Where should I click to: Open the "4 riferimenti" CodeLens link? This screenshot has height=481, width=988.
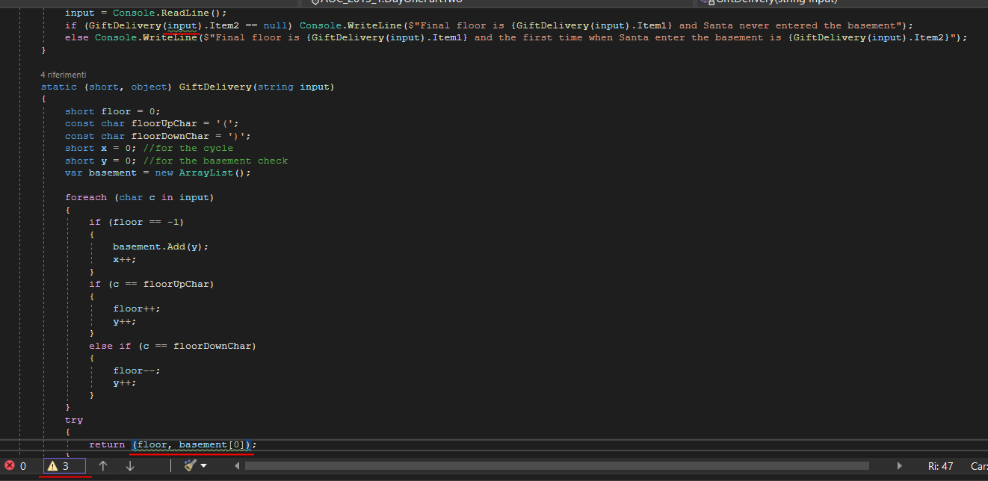click(64, 75)
